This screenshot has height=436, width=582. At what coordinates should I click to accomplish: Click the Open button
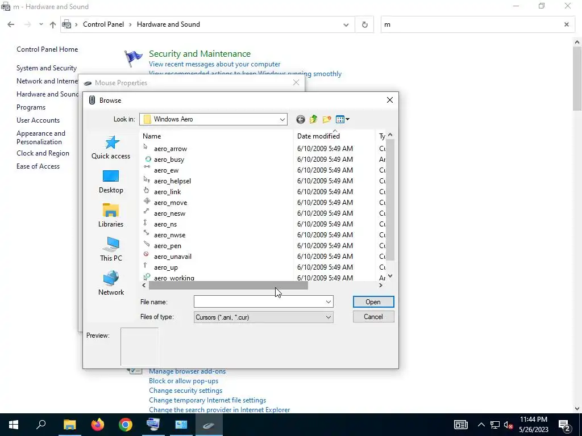click(x=373, y=302)
